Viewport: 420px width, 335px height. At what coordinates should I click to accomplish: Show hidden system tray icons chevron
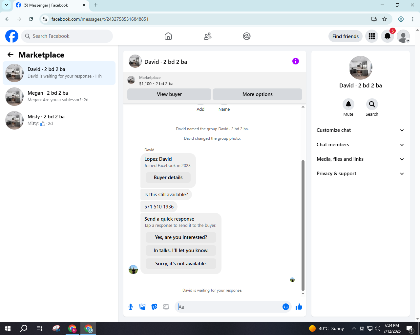pos(354,328)
